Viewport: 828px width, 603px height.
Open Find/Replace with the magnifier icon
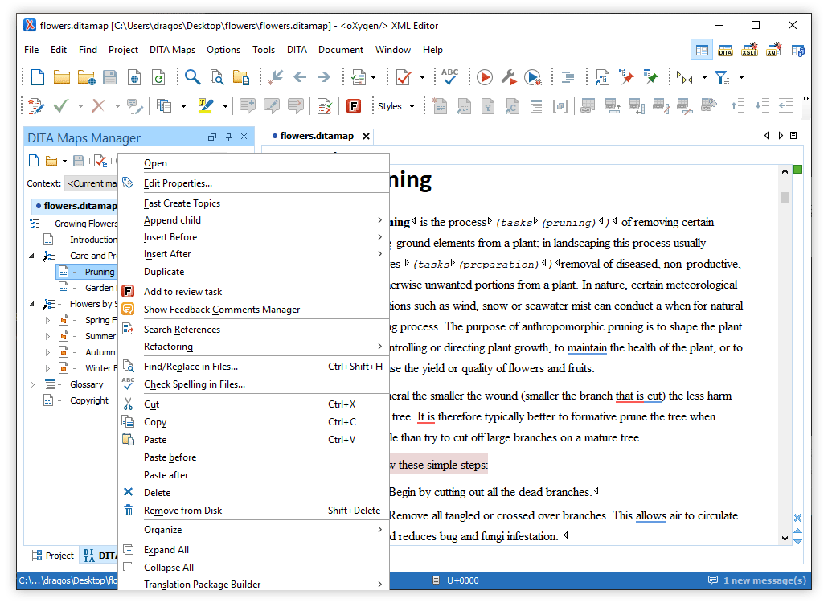pyautogui.click(x=192, y=78)
